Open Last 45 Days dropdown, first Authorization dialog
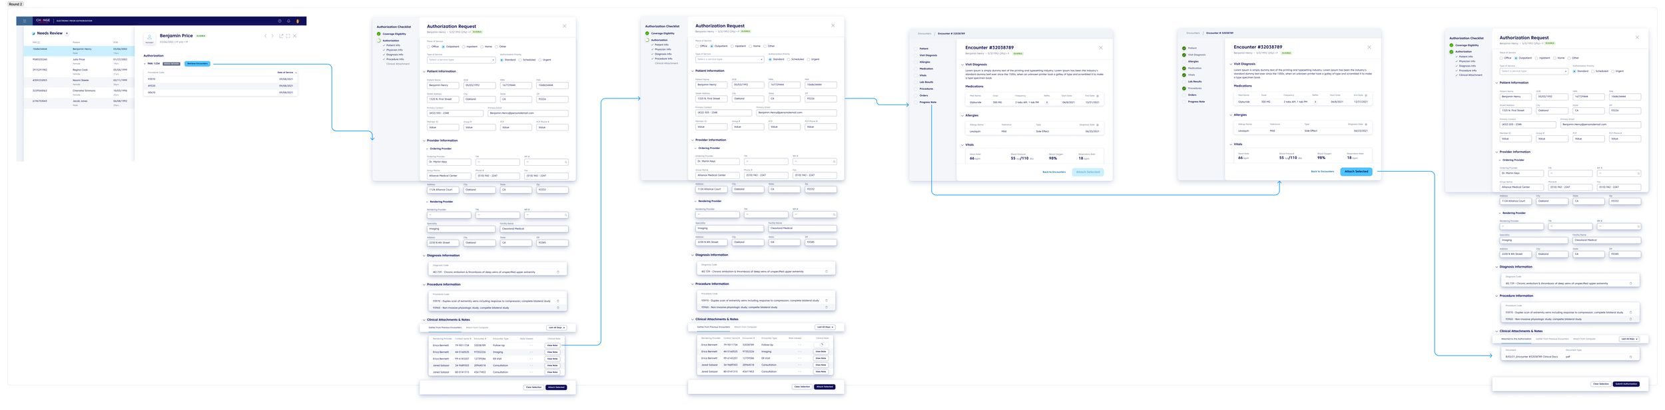Image resolution: width=1665 pixels, height=410 pixels. tap(557, 327)
